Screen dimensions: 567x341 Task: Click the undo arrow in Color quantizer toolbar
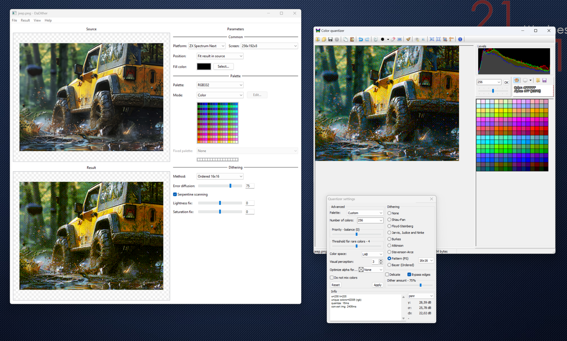361,39
